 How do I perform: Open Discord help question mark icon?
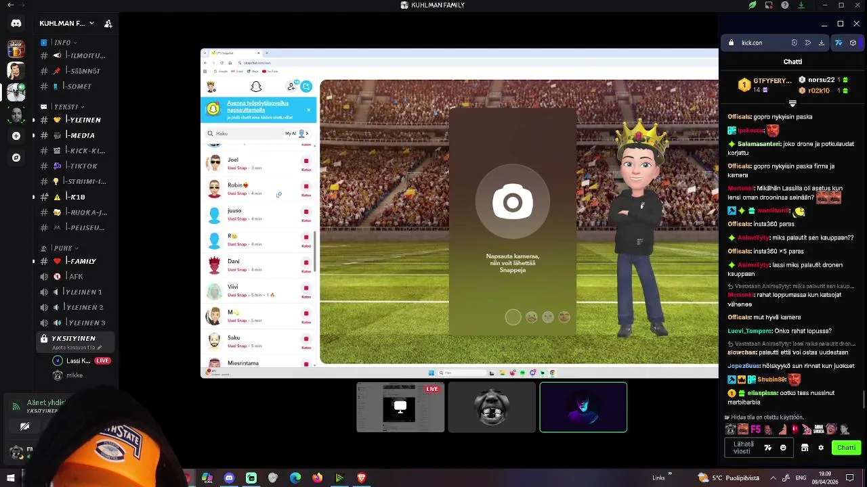click(785, 5)
